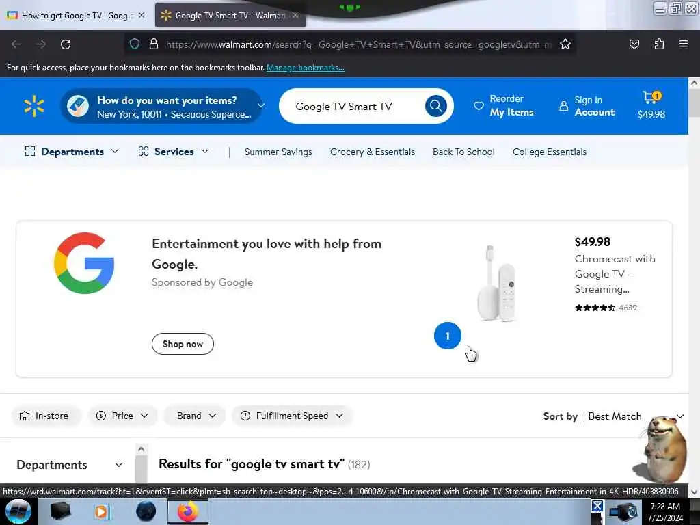Close the Walmart Google TV Smart TV tab
The image size is (700, 525).
point(295,15)
